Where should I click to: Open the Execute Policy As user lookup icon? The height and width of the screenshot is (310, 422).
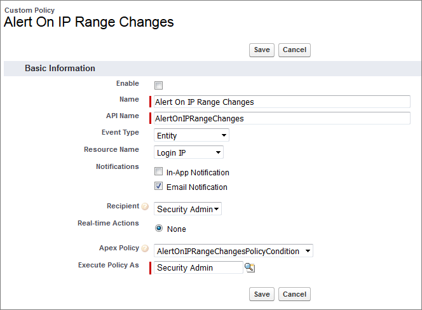click(x=250, y=267)
